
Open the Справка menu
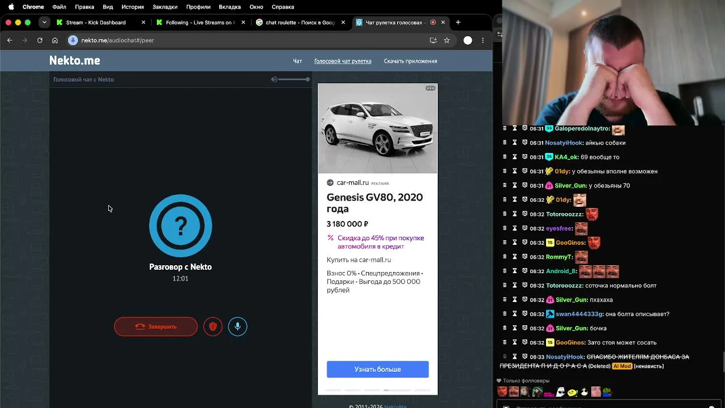point(283,7)
